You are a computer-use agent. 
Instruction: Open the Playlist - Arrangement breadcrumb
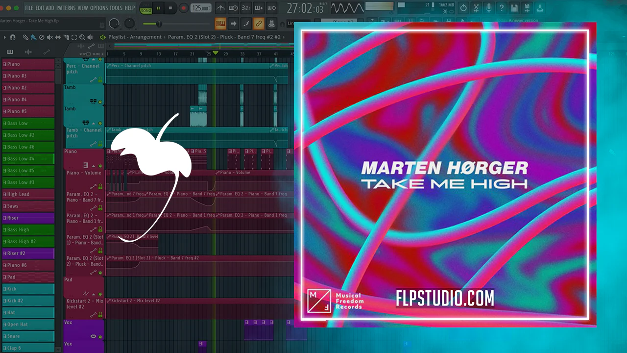(x=135, y=37)
